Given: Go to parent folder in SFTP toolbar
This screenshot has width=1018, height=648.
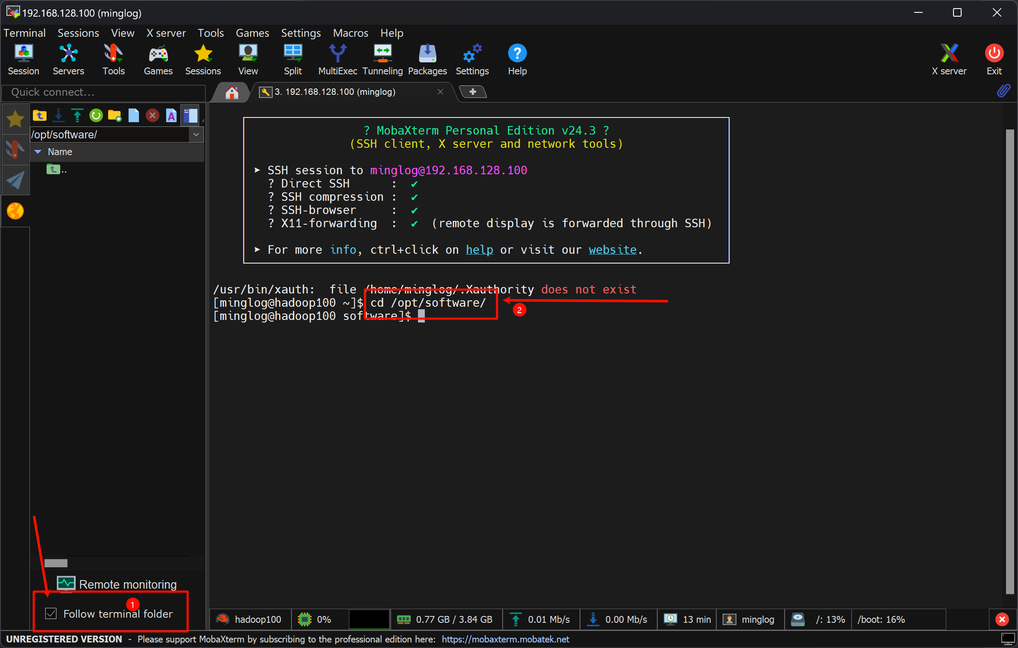Looking at the screenshot, I should point(40,115).
